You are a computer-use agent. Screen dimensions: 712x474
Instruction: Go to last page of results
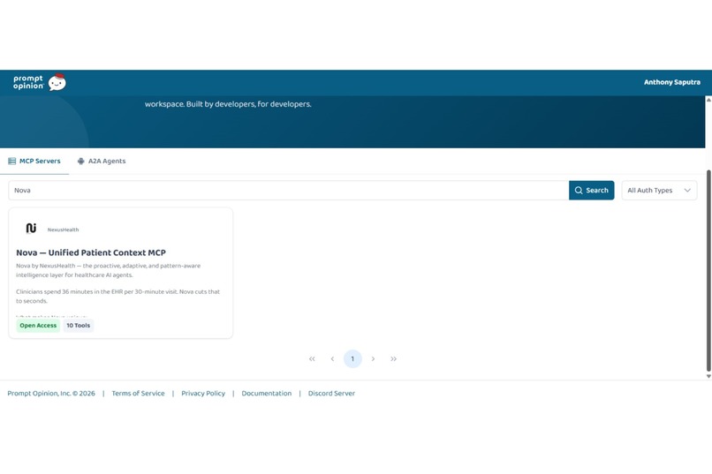pos(394,358)
